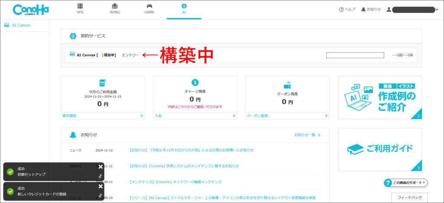Viewport: 444px width, 203px height.
Task: Open AI Canvas in the sidebar
Action: (17, 25)
